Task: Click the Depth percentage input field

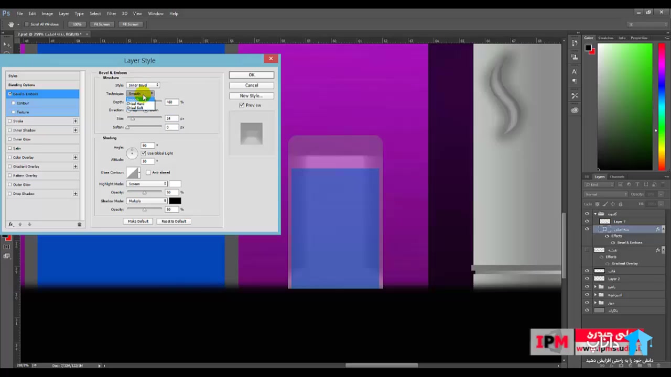Action: (x=171, y=102)
